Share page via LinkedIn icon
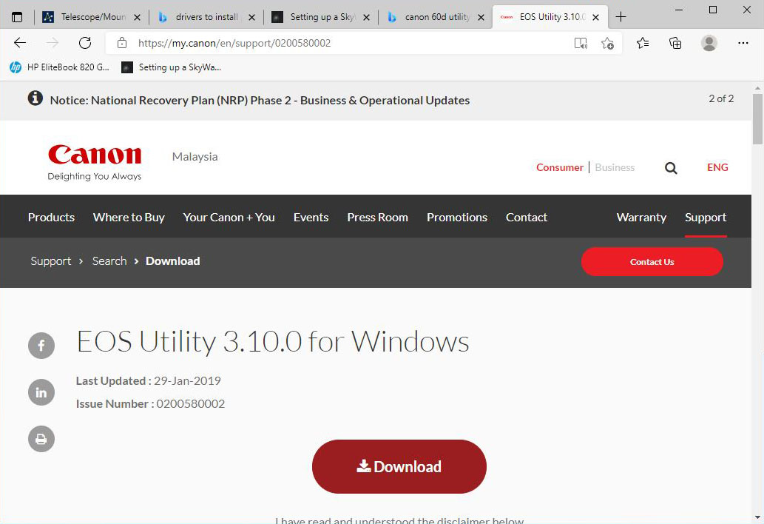The image size is (764, 524). (x=41, y=392)
